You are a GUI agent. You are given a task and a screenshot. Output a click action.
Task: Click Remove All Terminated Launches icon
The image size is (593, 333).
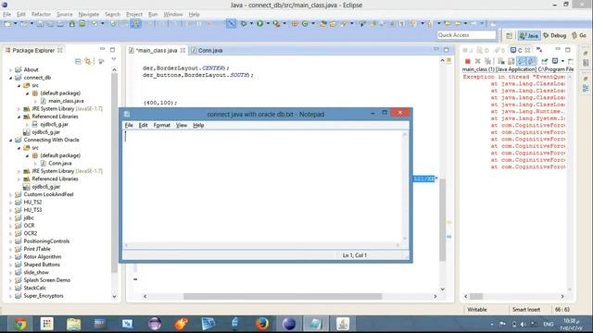(x=488, y=61)
